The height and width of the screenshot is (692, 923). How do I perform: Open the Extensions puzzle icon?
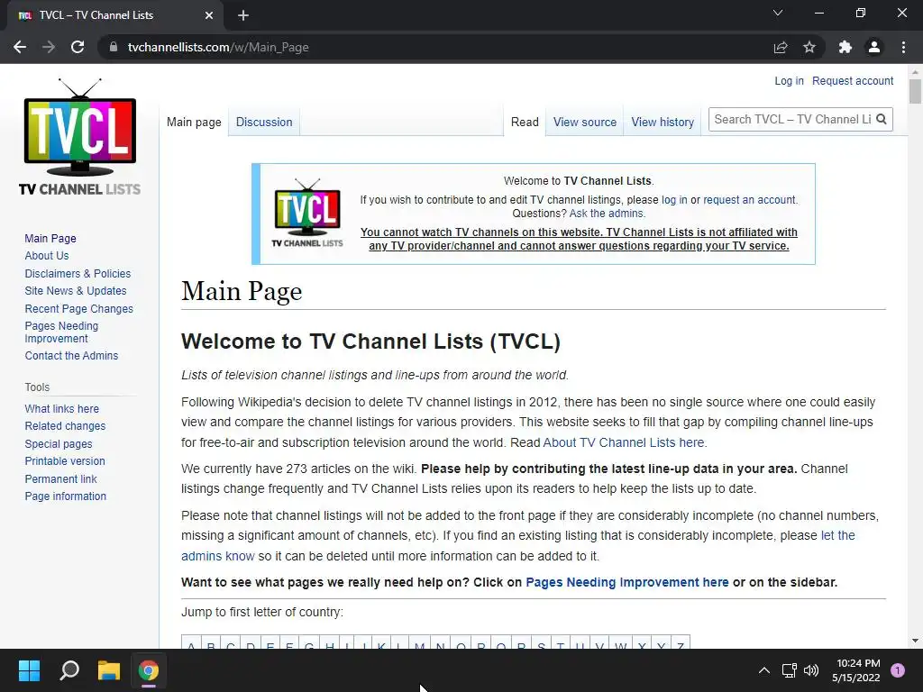(x=845, y=47)
